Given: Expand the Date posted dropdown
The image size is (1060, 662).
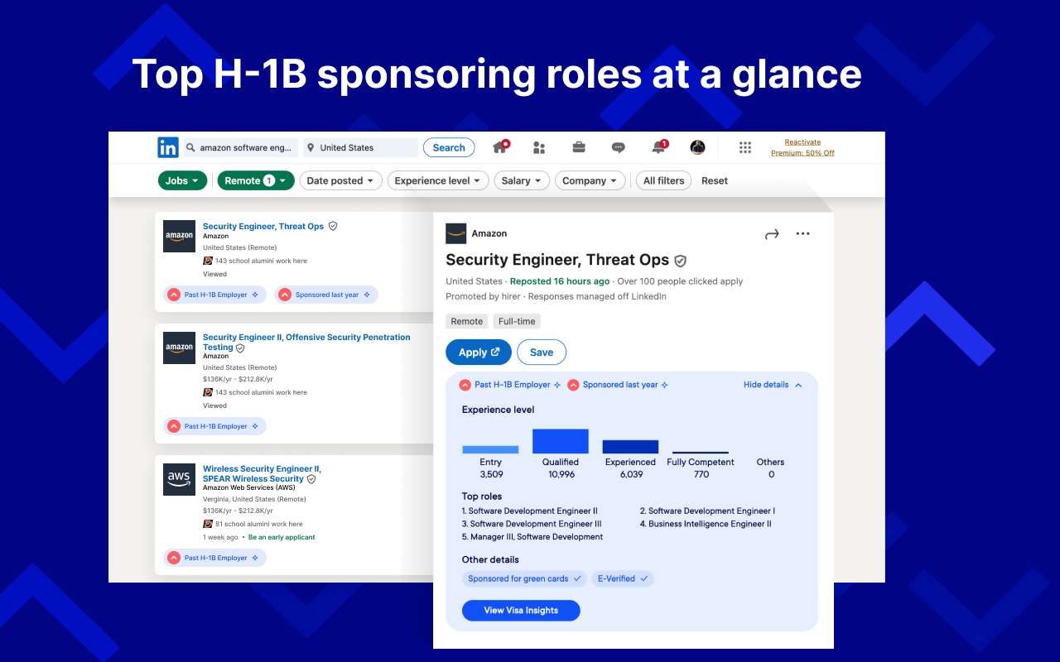Looking at the screenshot, I should tap(340, 180).
